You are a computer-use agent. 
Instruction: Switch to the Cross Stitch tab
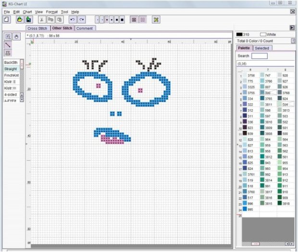click(x=38, y=28)
